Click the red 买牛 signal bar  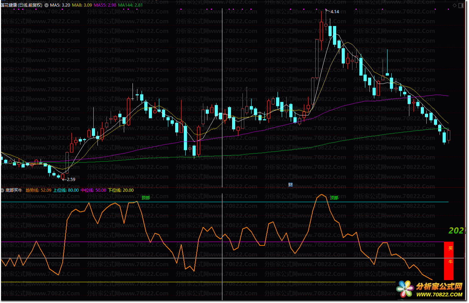[x=449, y=261]
